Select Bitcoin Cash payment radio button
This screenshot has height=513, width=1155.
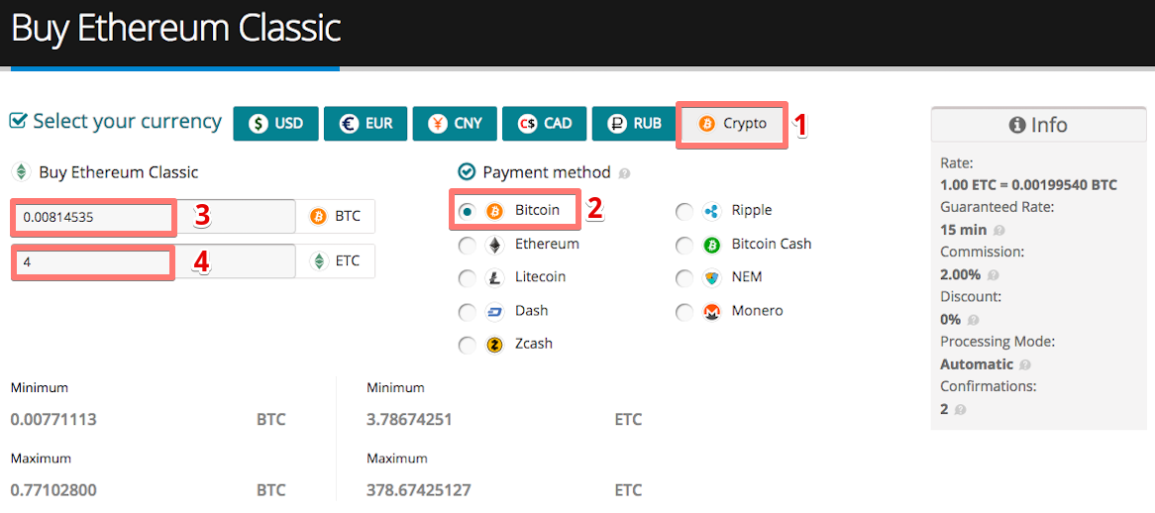pyautogui.click(x=684, y=245)
